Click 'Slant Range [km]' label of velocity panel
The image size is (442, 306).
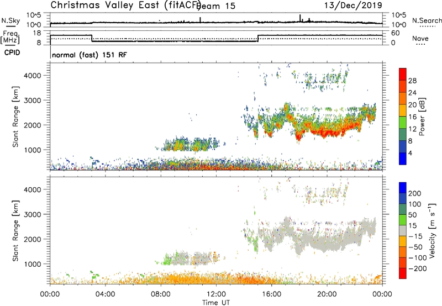15,231
